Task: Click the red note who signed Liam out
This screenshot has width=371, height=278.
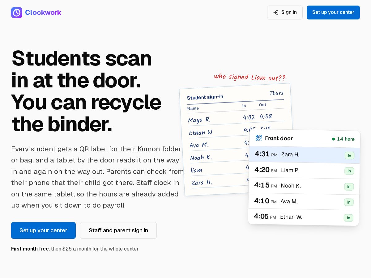Action: point(249,77)
